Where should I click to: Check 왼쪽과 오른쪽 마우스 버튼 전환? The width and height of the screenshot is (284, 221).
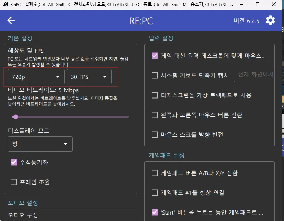(154, 115)
